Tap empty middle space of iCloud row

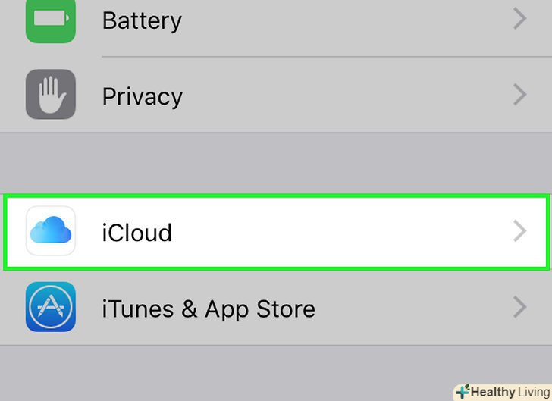point(341,231)
